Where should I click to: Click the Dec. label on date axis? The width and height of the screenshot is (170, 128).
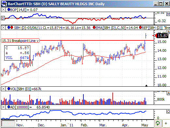[x=41, y=125]
